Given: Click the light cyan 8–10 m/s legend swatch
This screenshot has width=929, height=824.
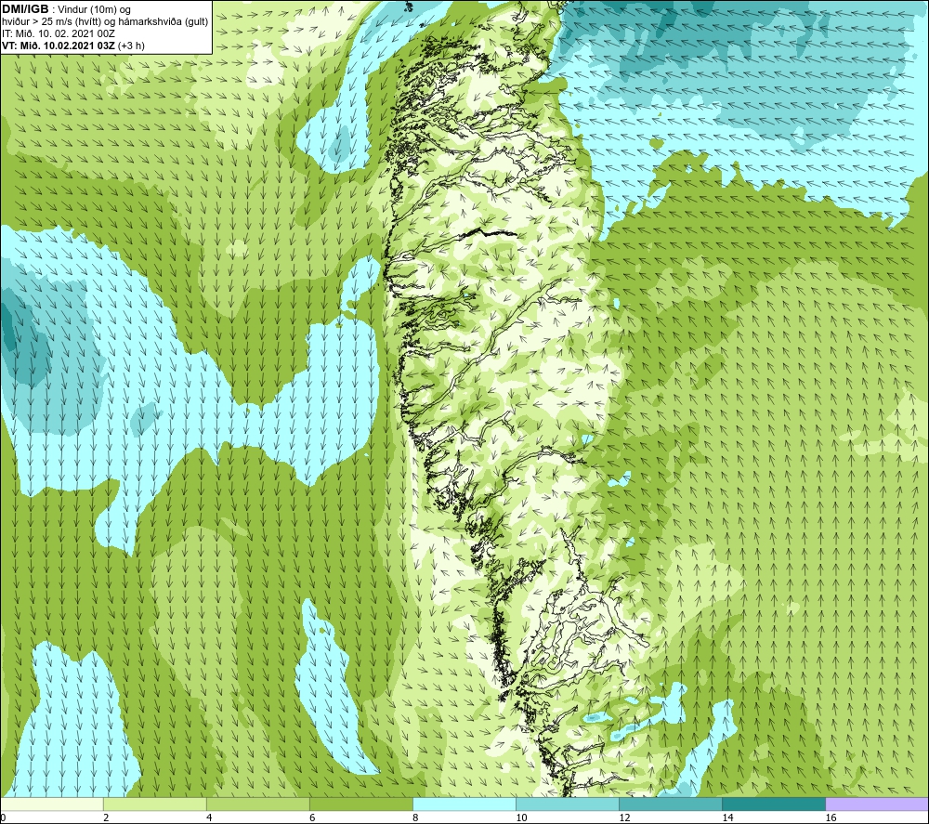Looking at the screenshot, I should click(x=464, y=804).
